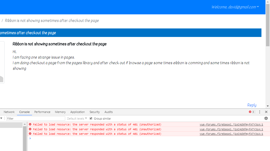Click the page scrollbar down arrow
This screenshot has width=270, height=151.
[x=268, y=106]
